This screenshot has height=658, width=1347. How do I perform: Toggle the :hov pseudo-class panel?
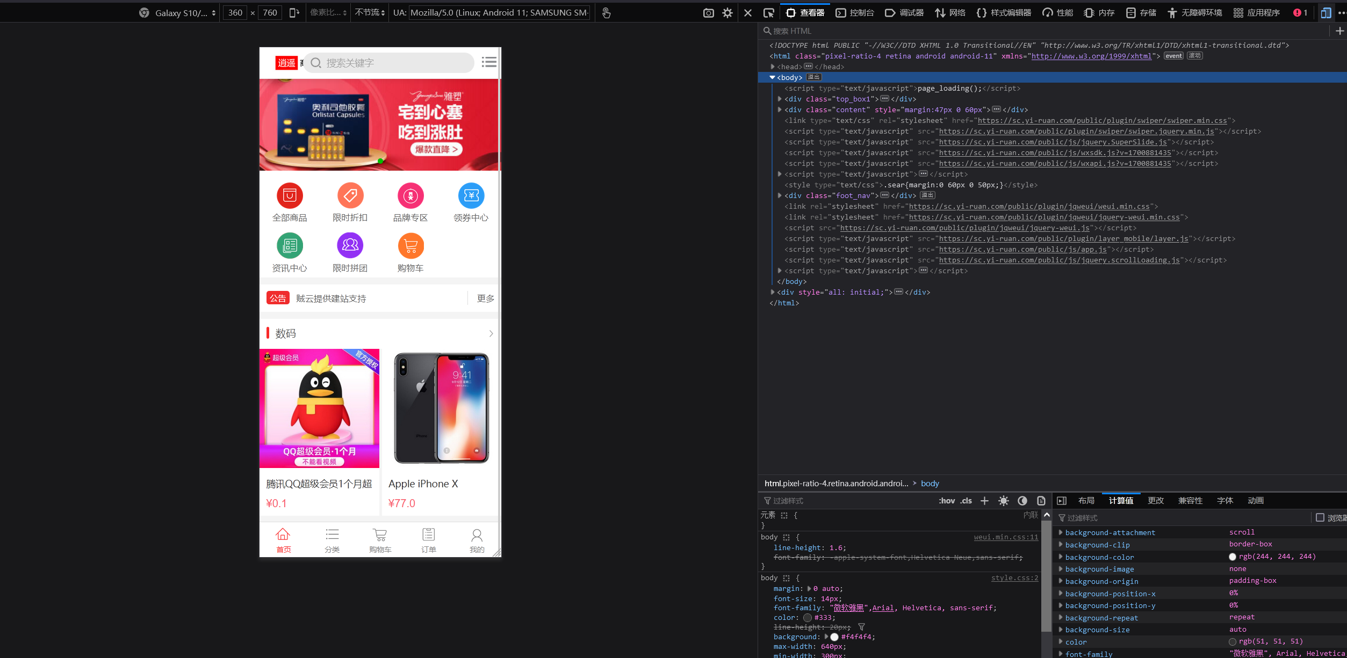[x=946, y=501]
